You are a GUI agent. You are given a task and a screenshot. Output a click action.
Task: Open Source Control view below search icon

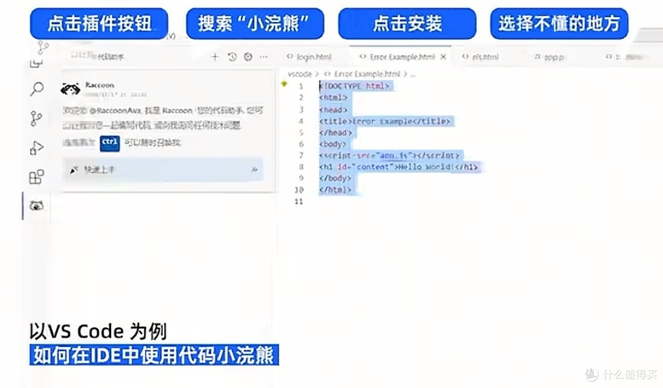[36, 118]
